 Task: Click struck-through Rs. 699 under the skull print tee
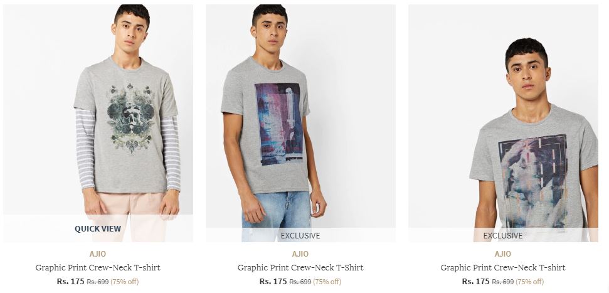(97, 281)
